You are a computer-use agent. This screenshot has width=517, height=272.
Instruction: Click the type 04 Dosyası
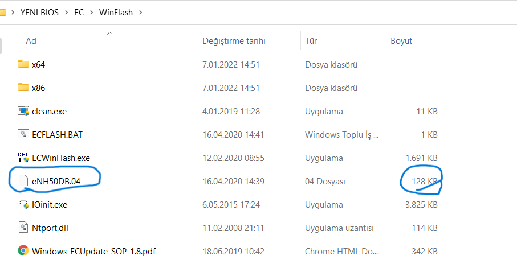click(x=325, y=182)
